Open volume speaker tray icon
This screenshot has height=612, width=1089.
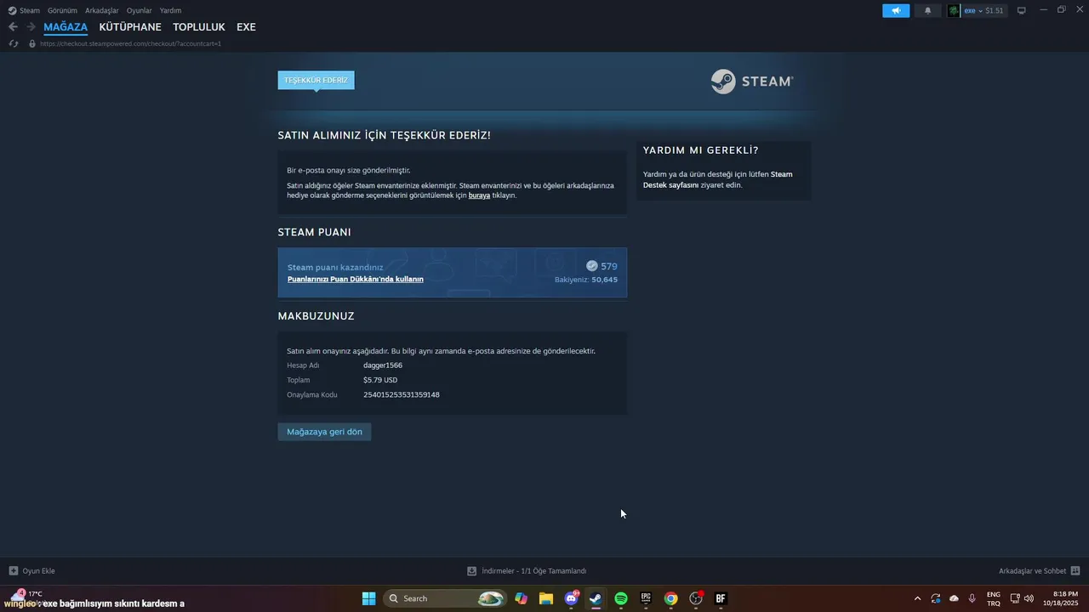pyautogui.click(x=1029, y=598)
